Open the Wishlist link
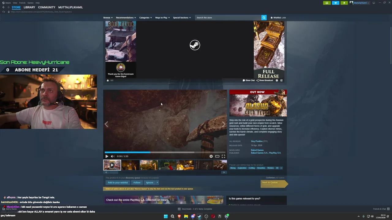 point(278,18)
